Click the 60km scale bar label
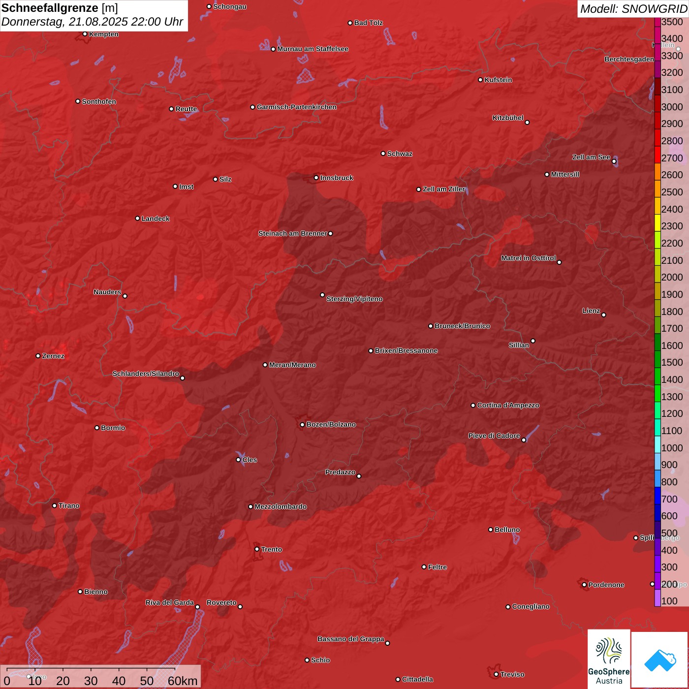This screenshot has width=689, height=689. (x=183, y=681)
